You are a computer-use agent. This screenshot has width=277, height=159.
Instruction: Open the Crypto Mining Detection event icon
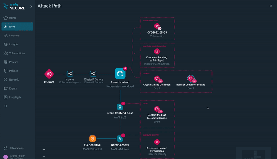pos(157,79)
